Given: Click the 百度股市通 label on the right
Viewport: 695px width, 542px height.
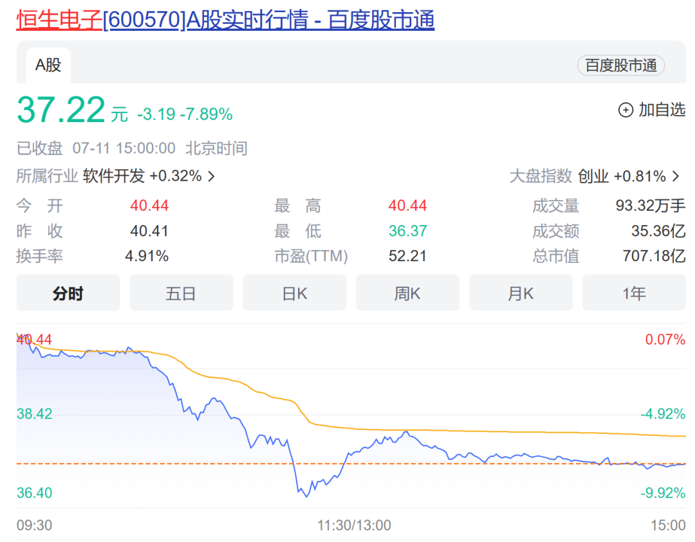Looking at the screenshot, I should click(620, 66).
